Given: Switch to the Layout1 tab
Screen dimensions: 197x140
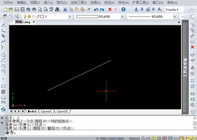Looking at the screenshot, I should coord(46,111).
